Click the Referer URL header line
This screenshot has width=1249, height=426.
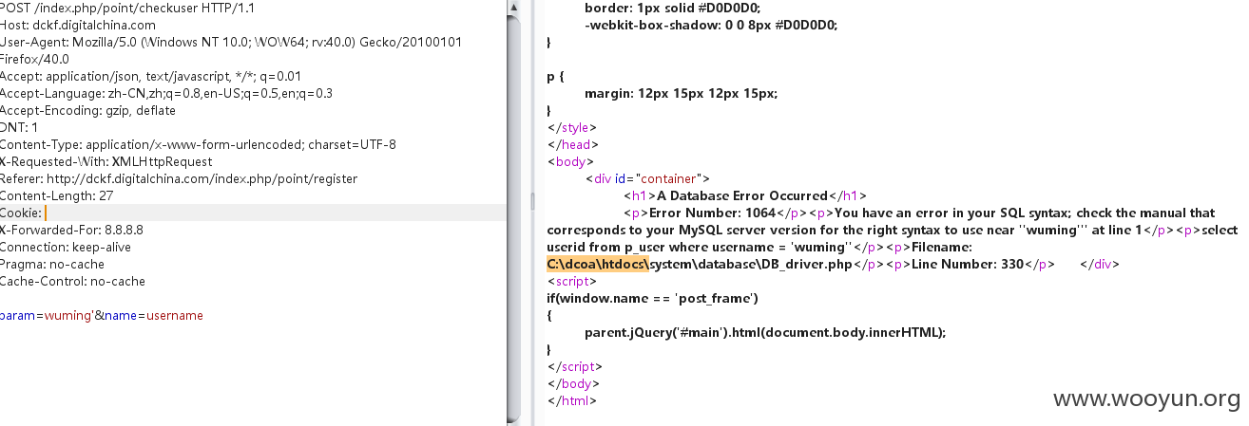pyautogui.click(x=179, y=178)
